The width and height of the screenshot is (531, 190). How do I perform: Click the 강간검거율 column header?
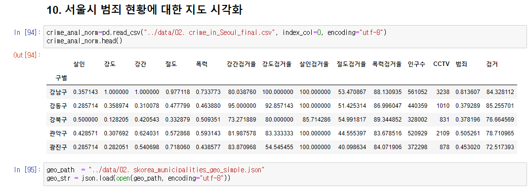coord(241,64)
